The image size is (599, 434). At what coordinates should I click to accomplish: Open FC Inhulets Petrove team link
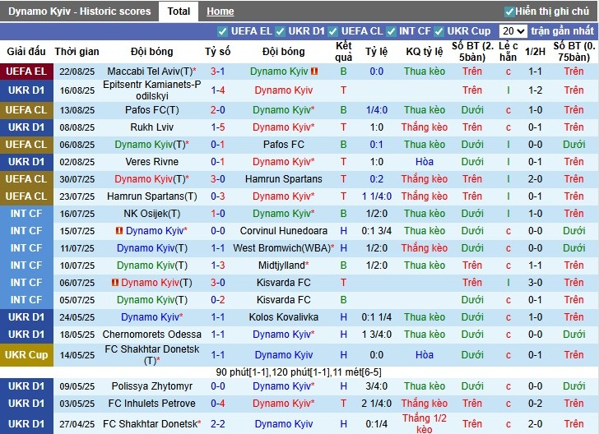tap(151, 404)
